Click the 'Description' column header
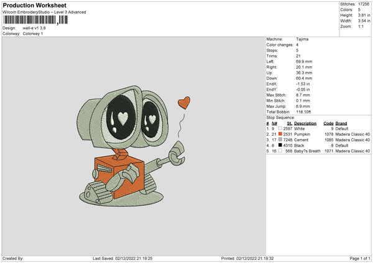 [305, 123]
